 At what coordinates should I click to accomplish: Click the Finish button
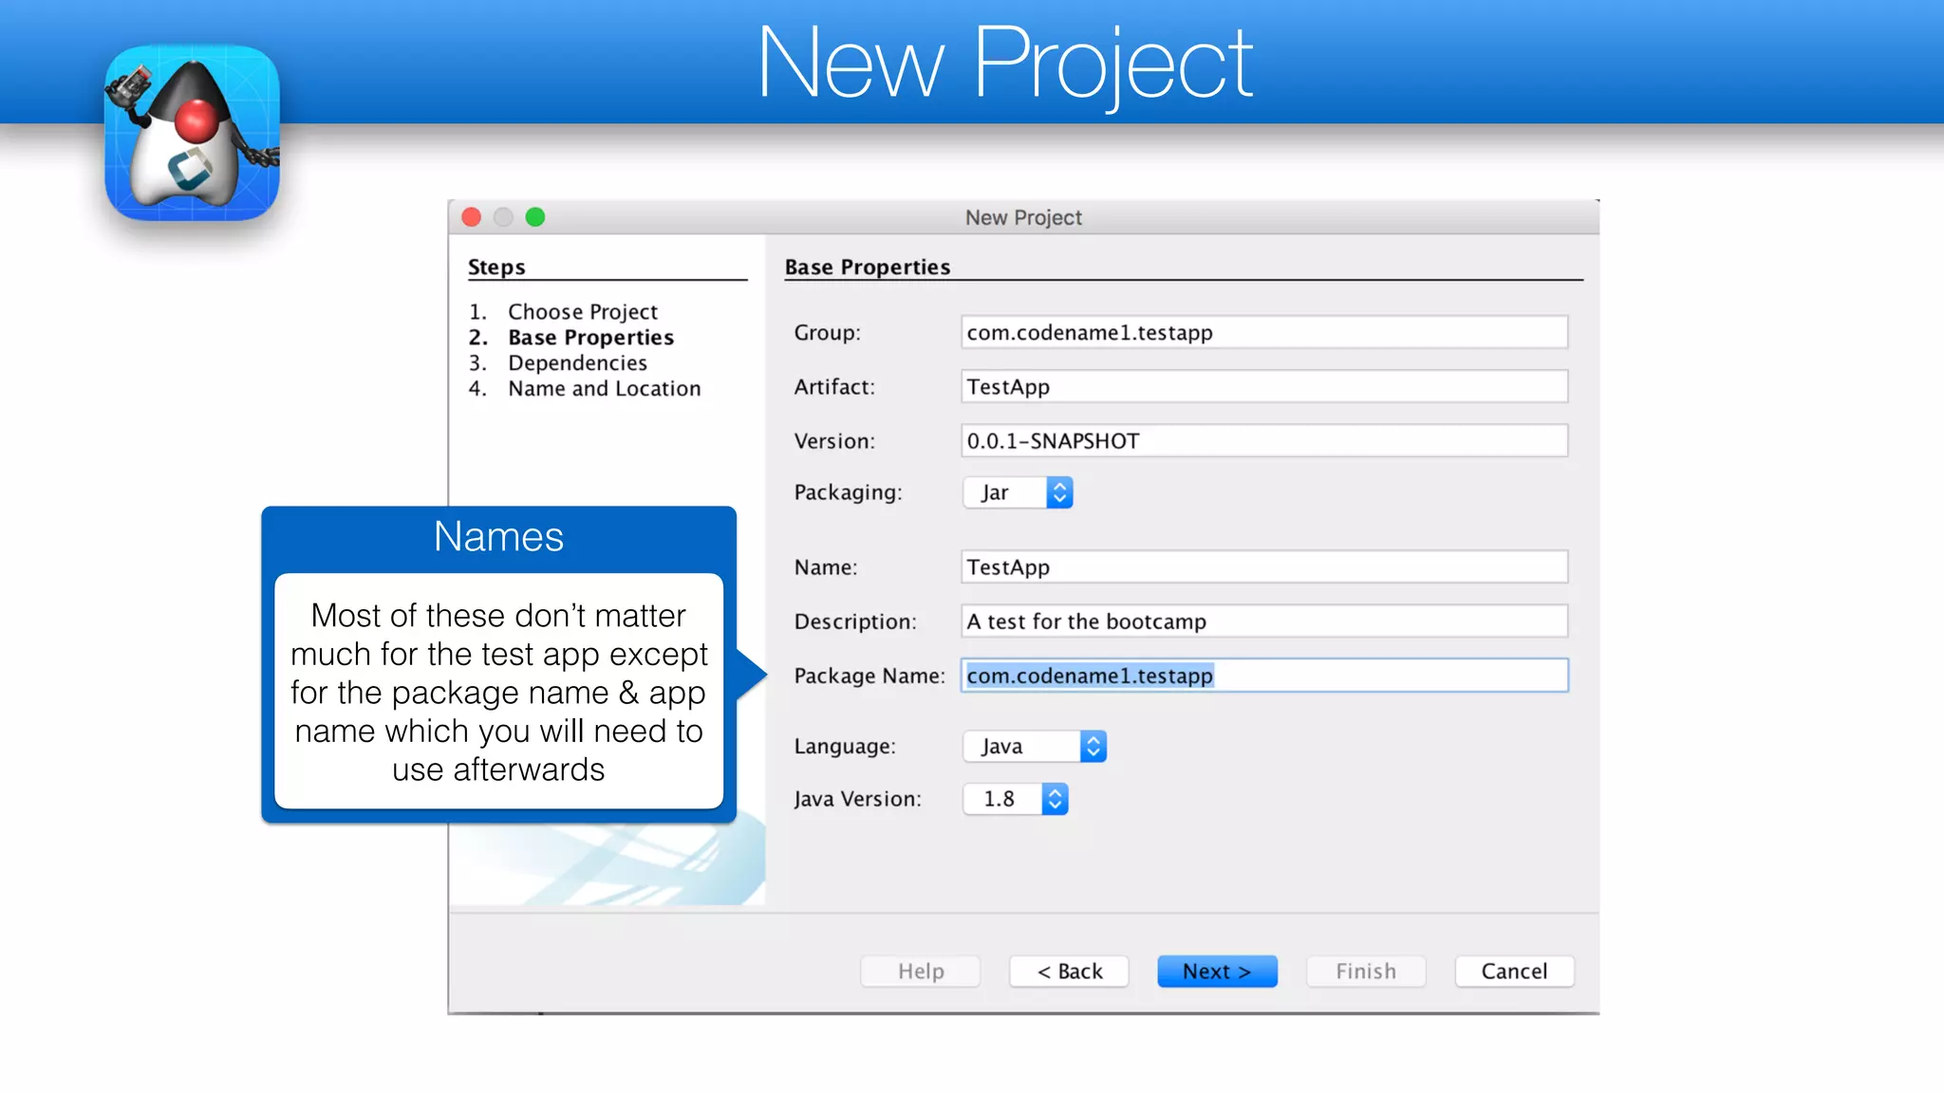click(x=1365, y=972)
